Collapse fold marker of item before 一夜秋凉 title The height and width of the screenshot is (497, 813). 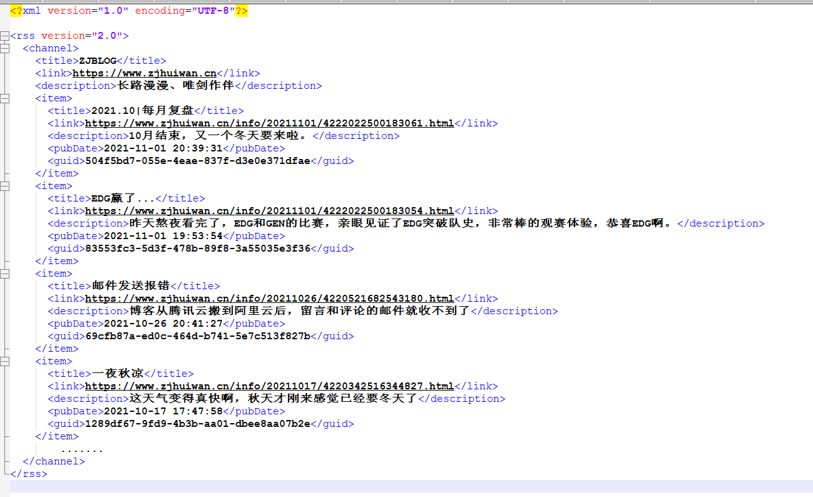click(4, 361)
